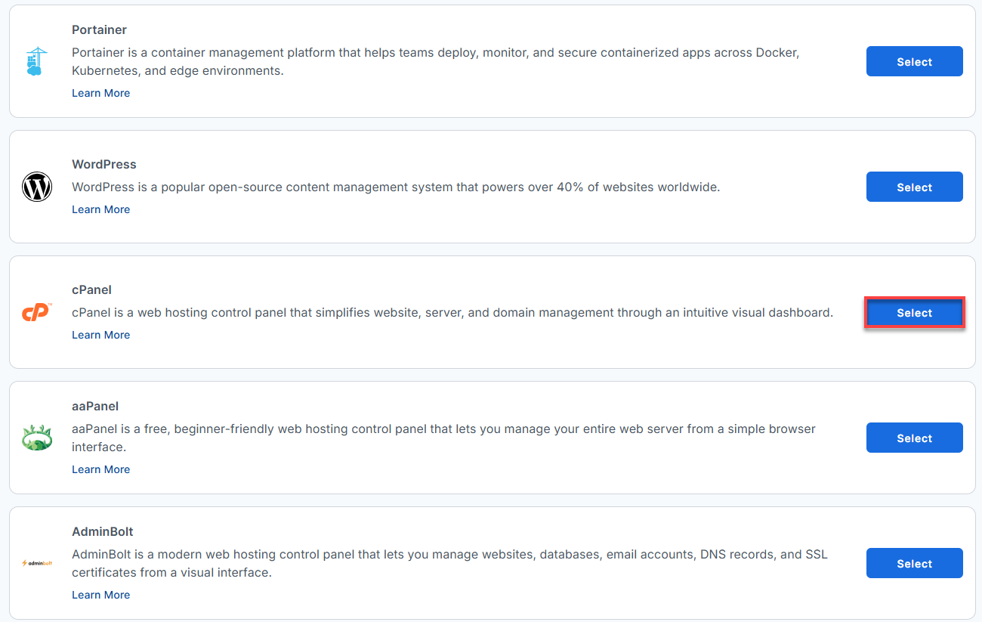Select the WordPress application
This screenshot has height=622, width=982.
(914, 187)
